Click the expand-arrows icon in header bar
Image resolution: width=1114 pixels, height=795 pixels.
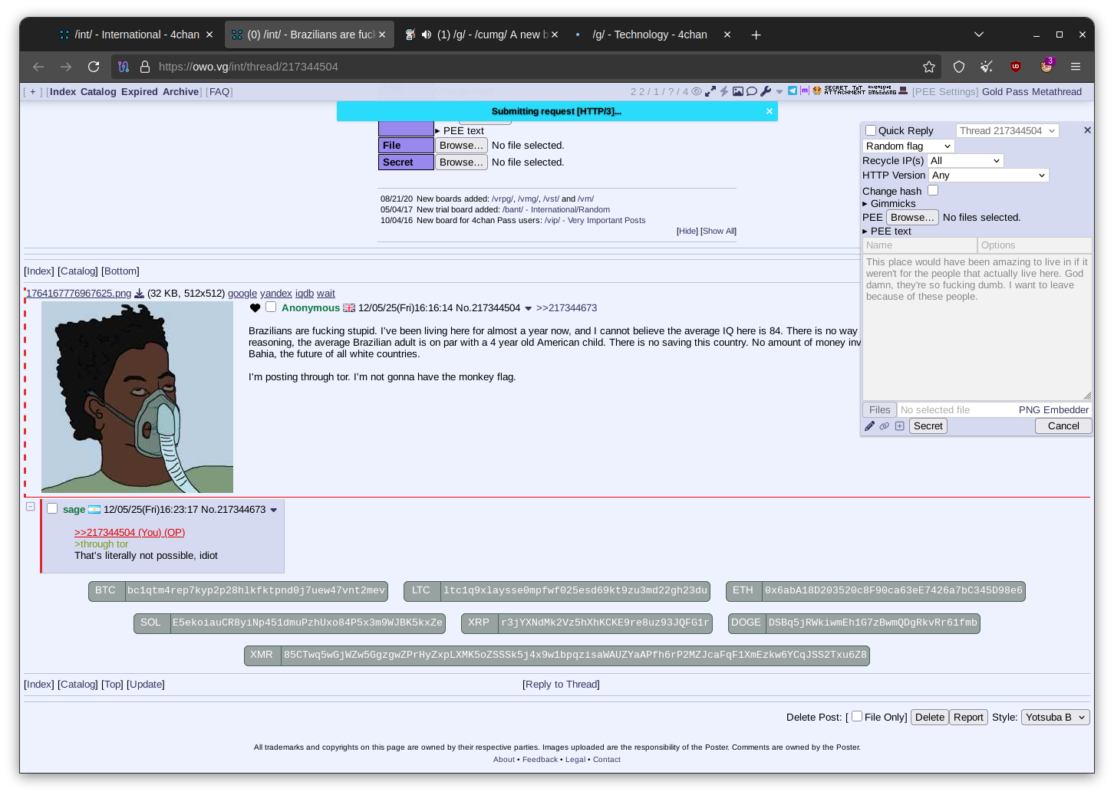(710, 91)
